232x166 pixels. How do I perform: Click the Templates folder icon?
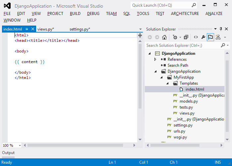click(175, 83)
